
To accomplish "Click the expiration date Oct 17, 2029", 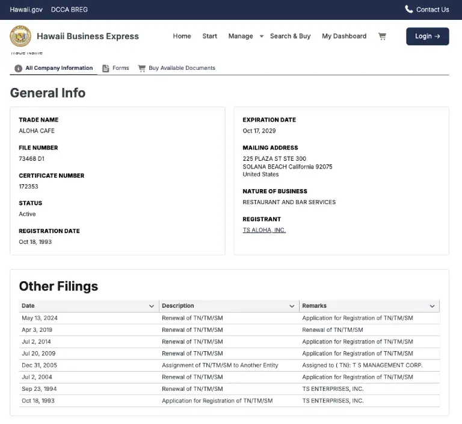I will coord(259,131).
